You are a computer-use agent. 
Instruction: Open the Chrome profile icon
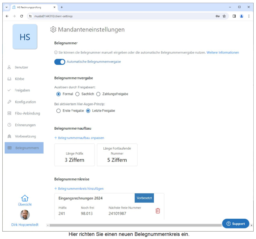(241, 16)
